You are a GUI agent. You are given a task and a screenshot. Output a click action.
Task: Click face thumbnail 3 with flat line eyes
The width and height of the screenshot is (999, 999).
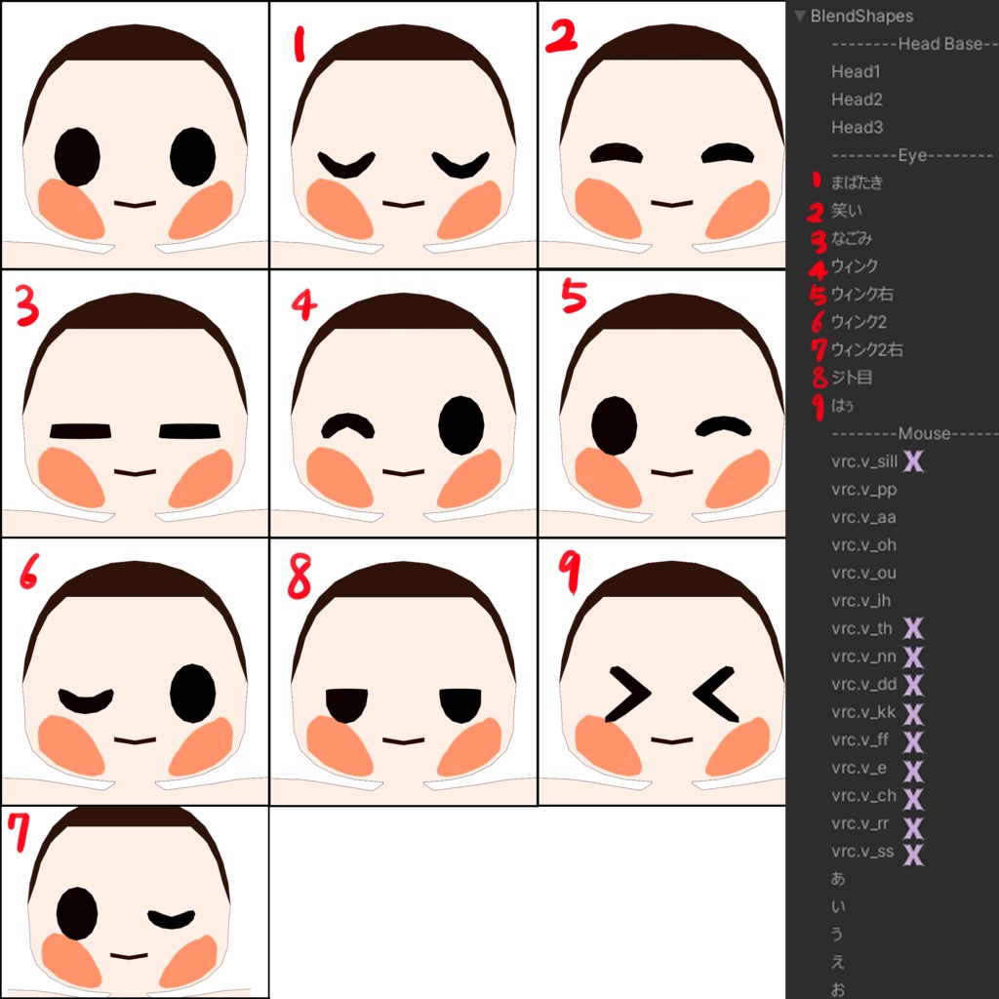[135, 403]
